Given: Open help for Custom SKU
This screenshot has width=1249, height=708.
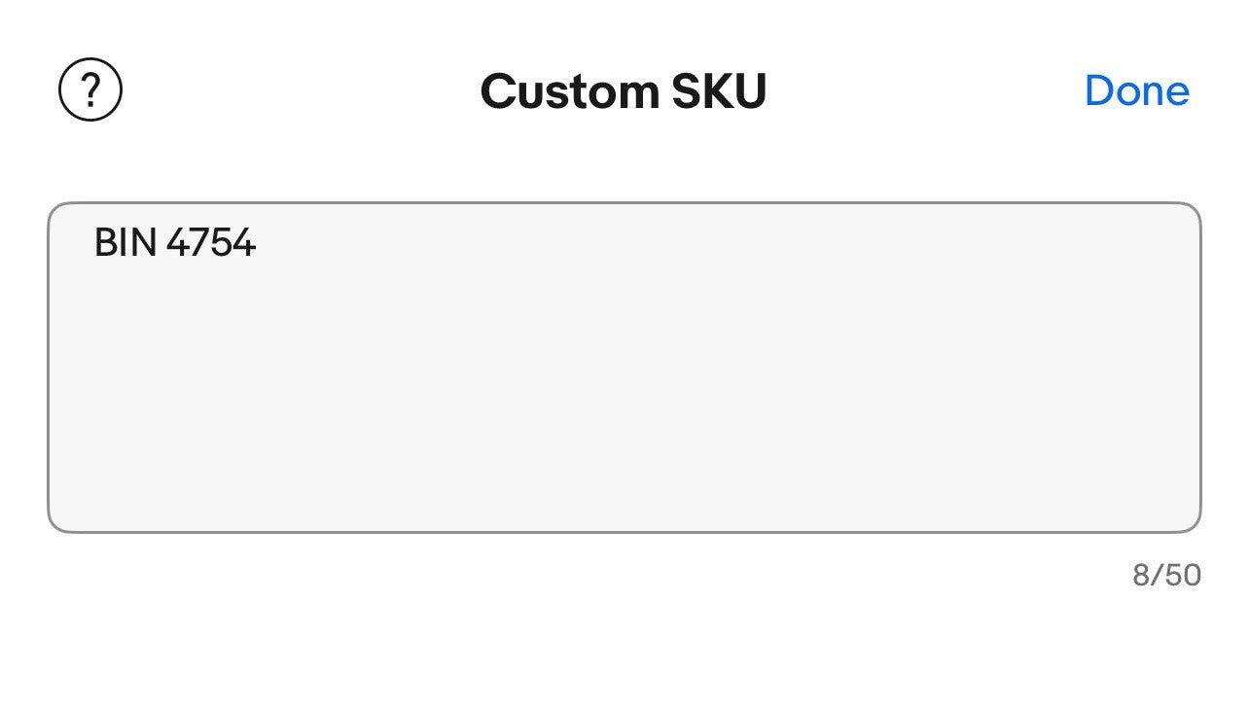Looking at the screenshot, I should pyautogui.click(x=90, y=90).
